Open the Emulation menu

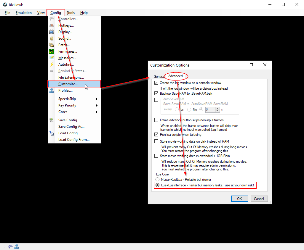coord(24,13)
